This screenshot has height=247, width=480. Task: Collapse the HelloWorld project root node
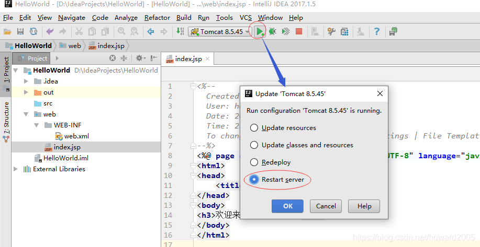(x=16, y=70)
